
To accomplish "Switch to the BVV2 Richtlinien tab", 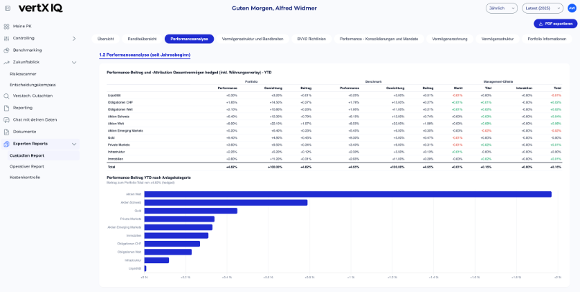I will (x=309, y=39).
